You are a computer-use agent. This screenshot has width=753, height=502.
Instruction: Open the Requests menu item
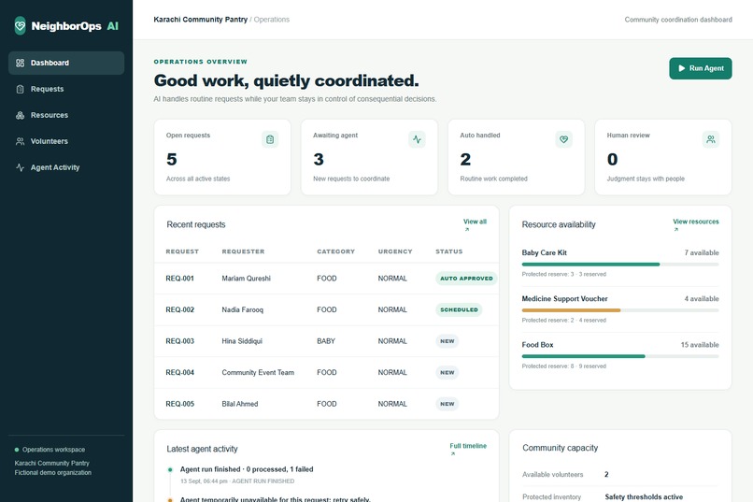[66, 89]
